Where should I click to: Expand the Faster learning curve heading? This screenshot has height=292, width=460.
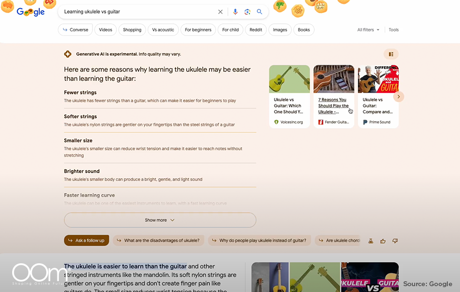click(90, 195)
